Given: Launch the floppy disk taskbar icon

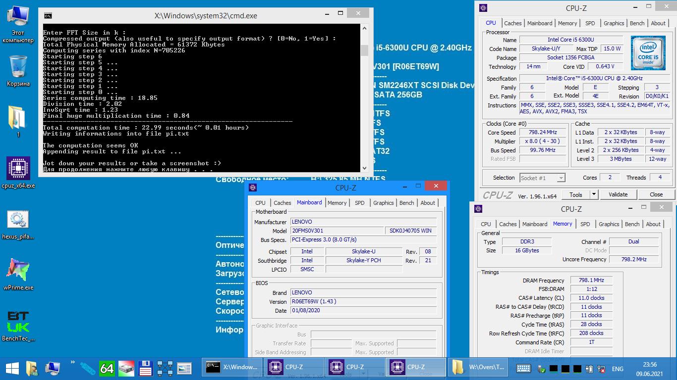Looking at the screenshot, I should [145, 368].
